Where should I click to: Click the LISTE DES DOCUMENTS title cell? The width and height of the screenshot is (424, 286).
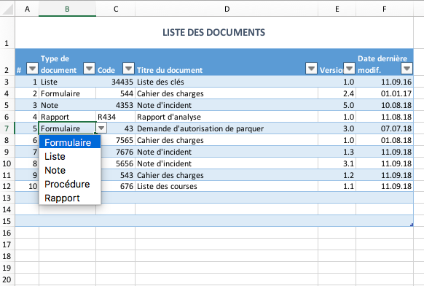pyautogui.click(x=214, y=33)
